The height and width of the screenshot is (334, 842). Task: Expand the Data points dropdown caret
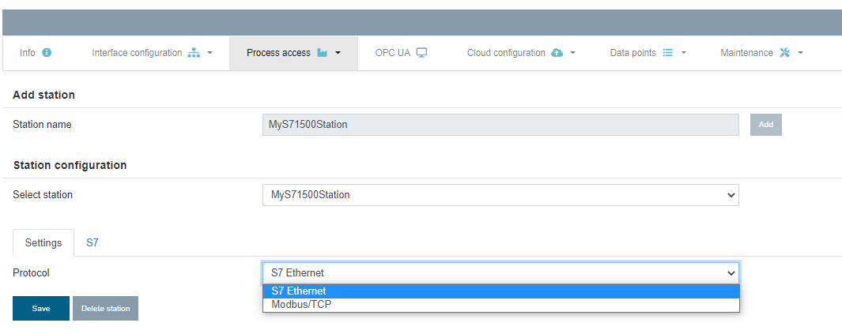[x=684, y=53]
